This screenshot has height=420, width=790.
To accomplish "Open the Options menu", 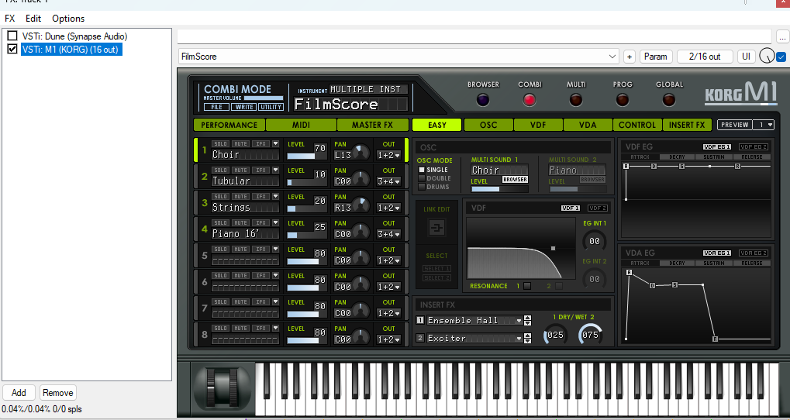I will [68, 19].
